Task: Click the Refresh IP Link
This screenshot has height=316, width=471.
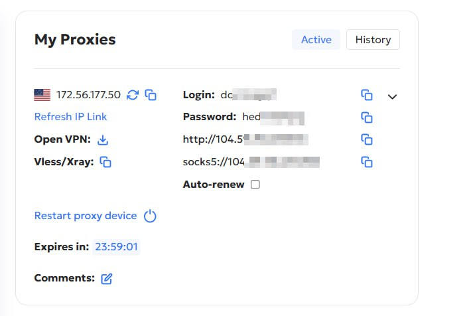Action: pyautogui.click(x=70, y=117)
